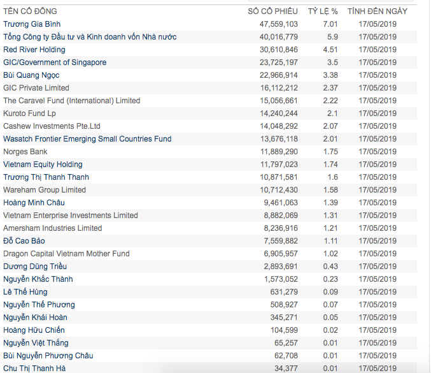Click share count 47,559,103
This screenshot has width=431, height=373.
279,24
